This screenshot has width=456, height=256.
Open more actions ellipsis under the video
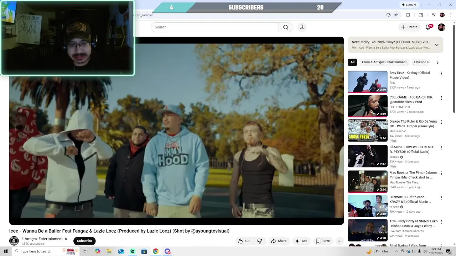point(340,241)
